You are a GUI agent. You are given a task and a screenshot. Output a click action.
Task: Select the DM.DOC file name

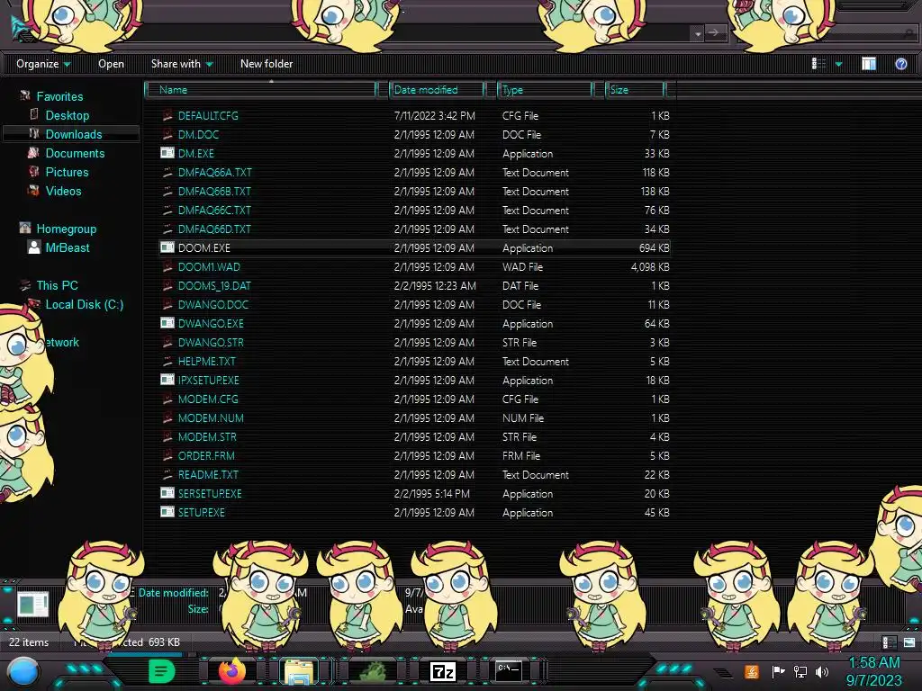(x=198, y=135)
